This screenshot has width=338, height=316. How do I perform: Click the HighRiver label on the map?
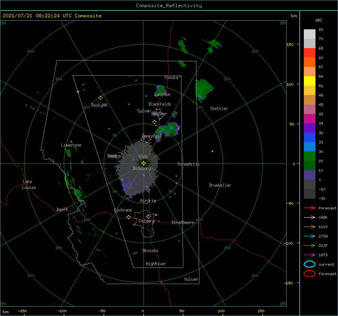pyautogui.click(x=156, y=264)
